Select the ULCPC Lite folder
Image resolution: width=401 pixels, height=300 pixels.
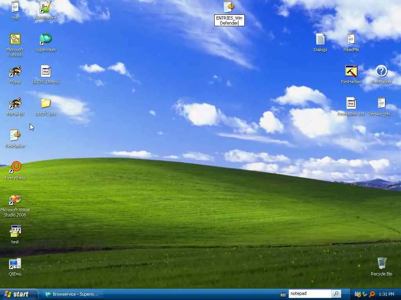(45, 103)
